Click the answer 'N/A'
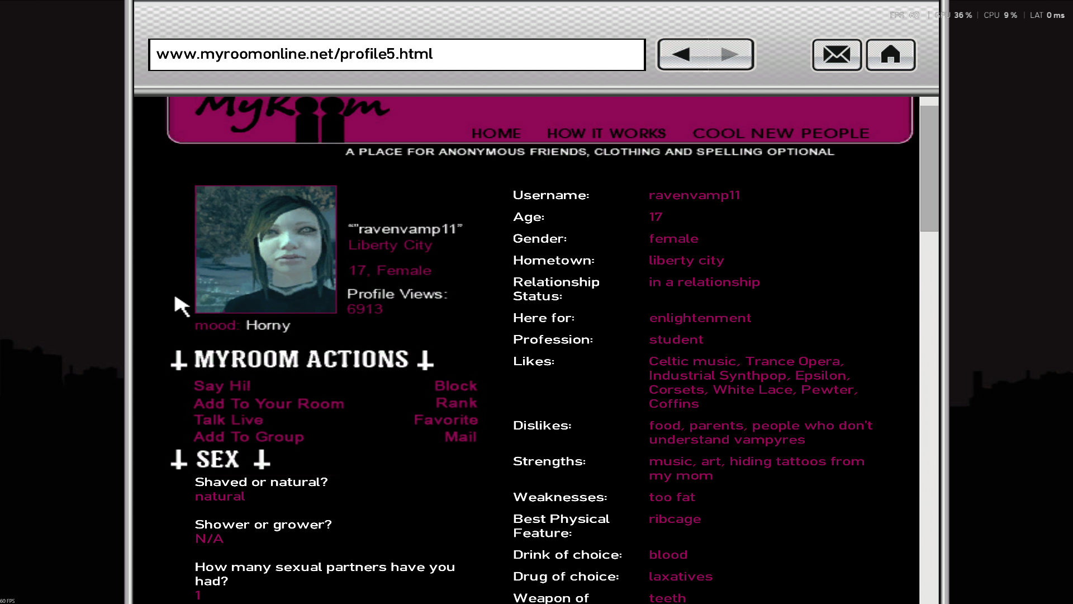This screenshot has height=604, width=1073. (x=209, y=539)
